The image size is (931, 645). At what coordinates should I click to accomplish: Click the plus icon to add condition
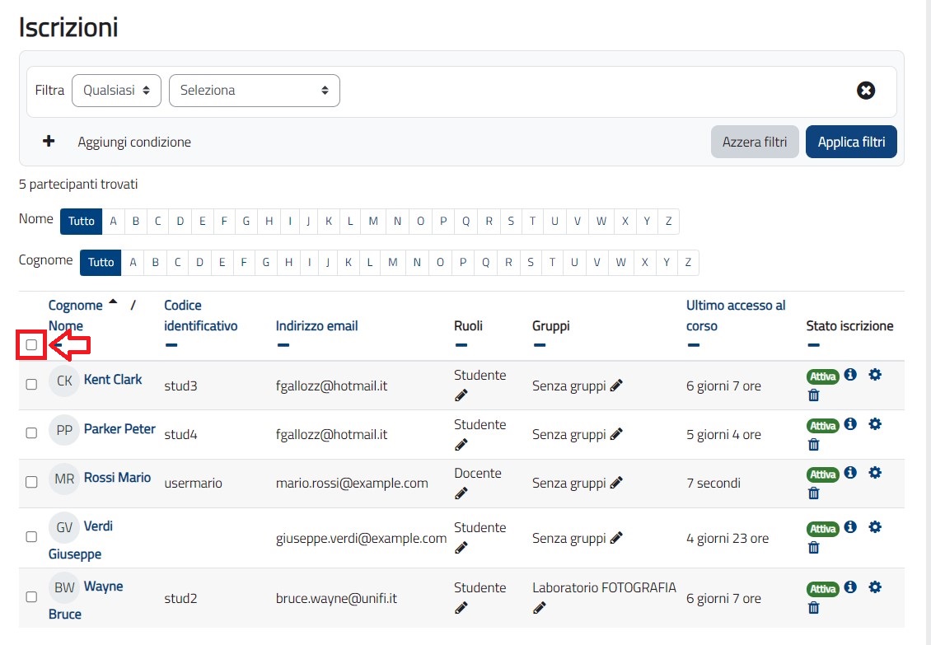(49, 142)
